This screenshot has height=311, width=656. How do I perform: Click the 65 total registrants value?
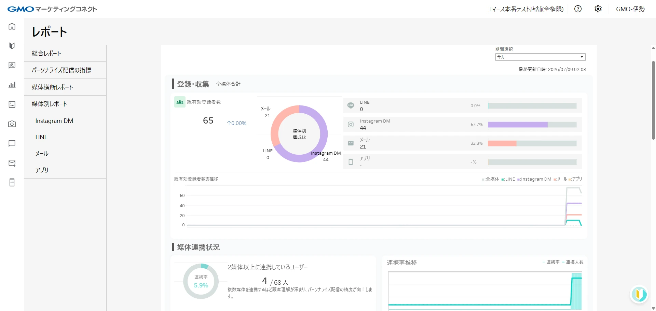click(x=208, y=121)
